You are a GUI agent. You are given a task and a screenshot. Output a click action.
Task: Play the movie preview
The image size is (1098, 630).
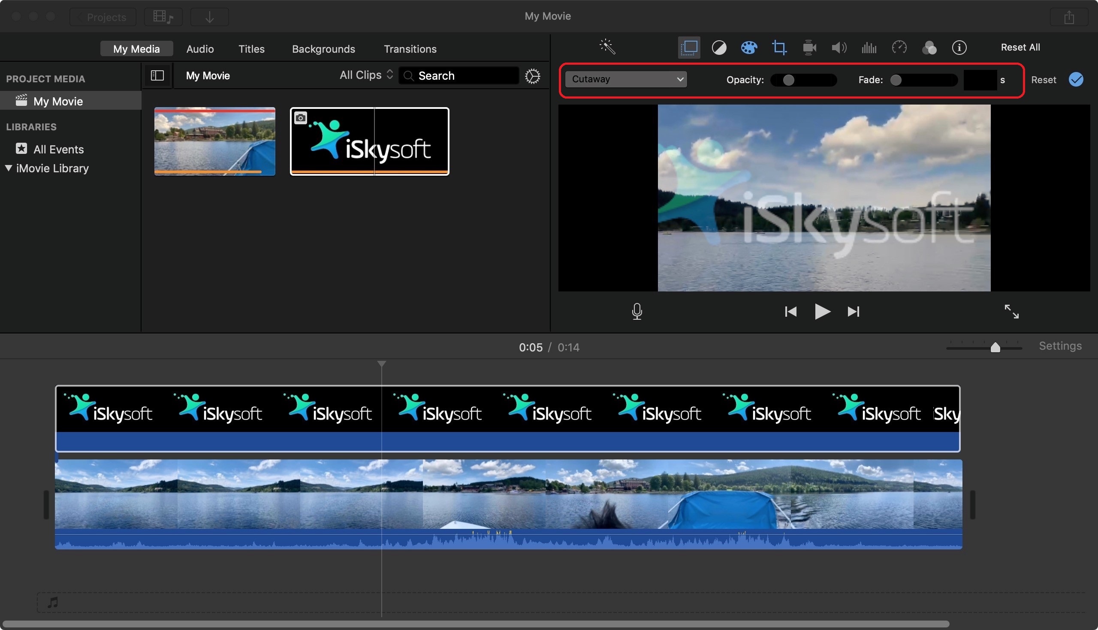click(x=822, y=311)
